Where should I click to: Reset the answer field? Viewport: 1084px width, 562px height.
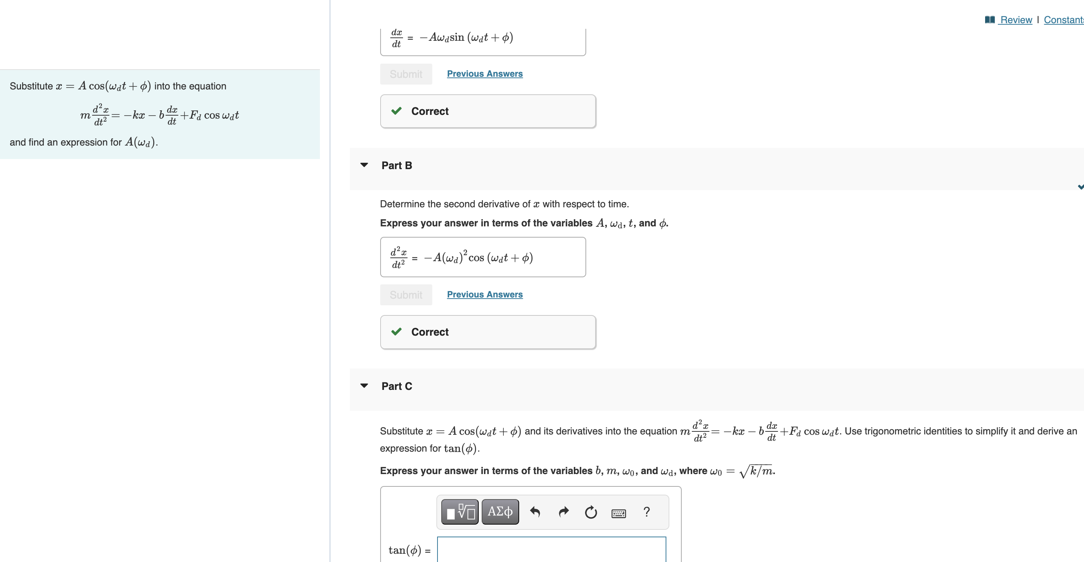[x=591, y=512]
